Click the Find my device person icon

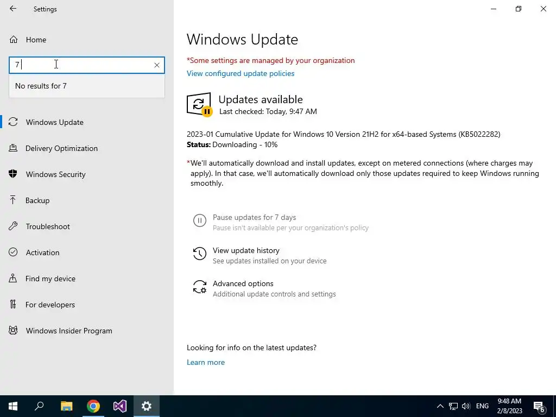point(13,278)
